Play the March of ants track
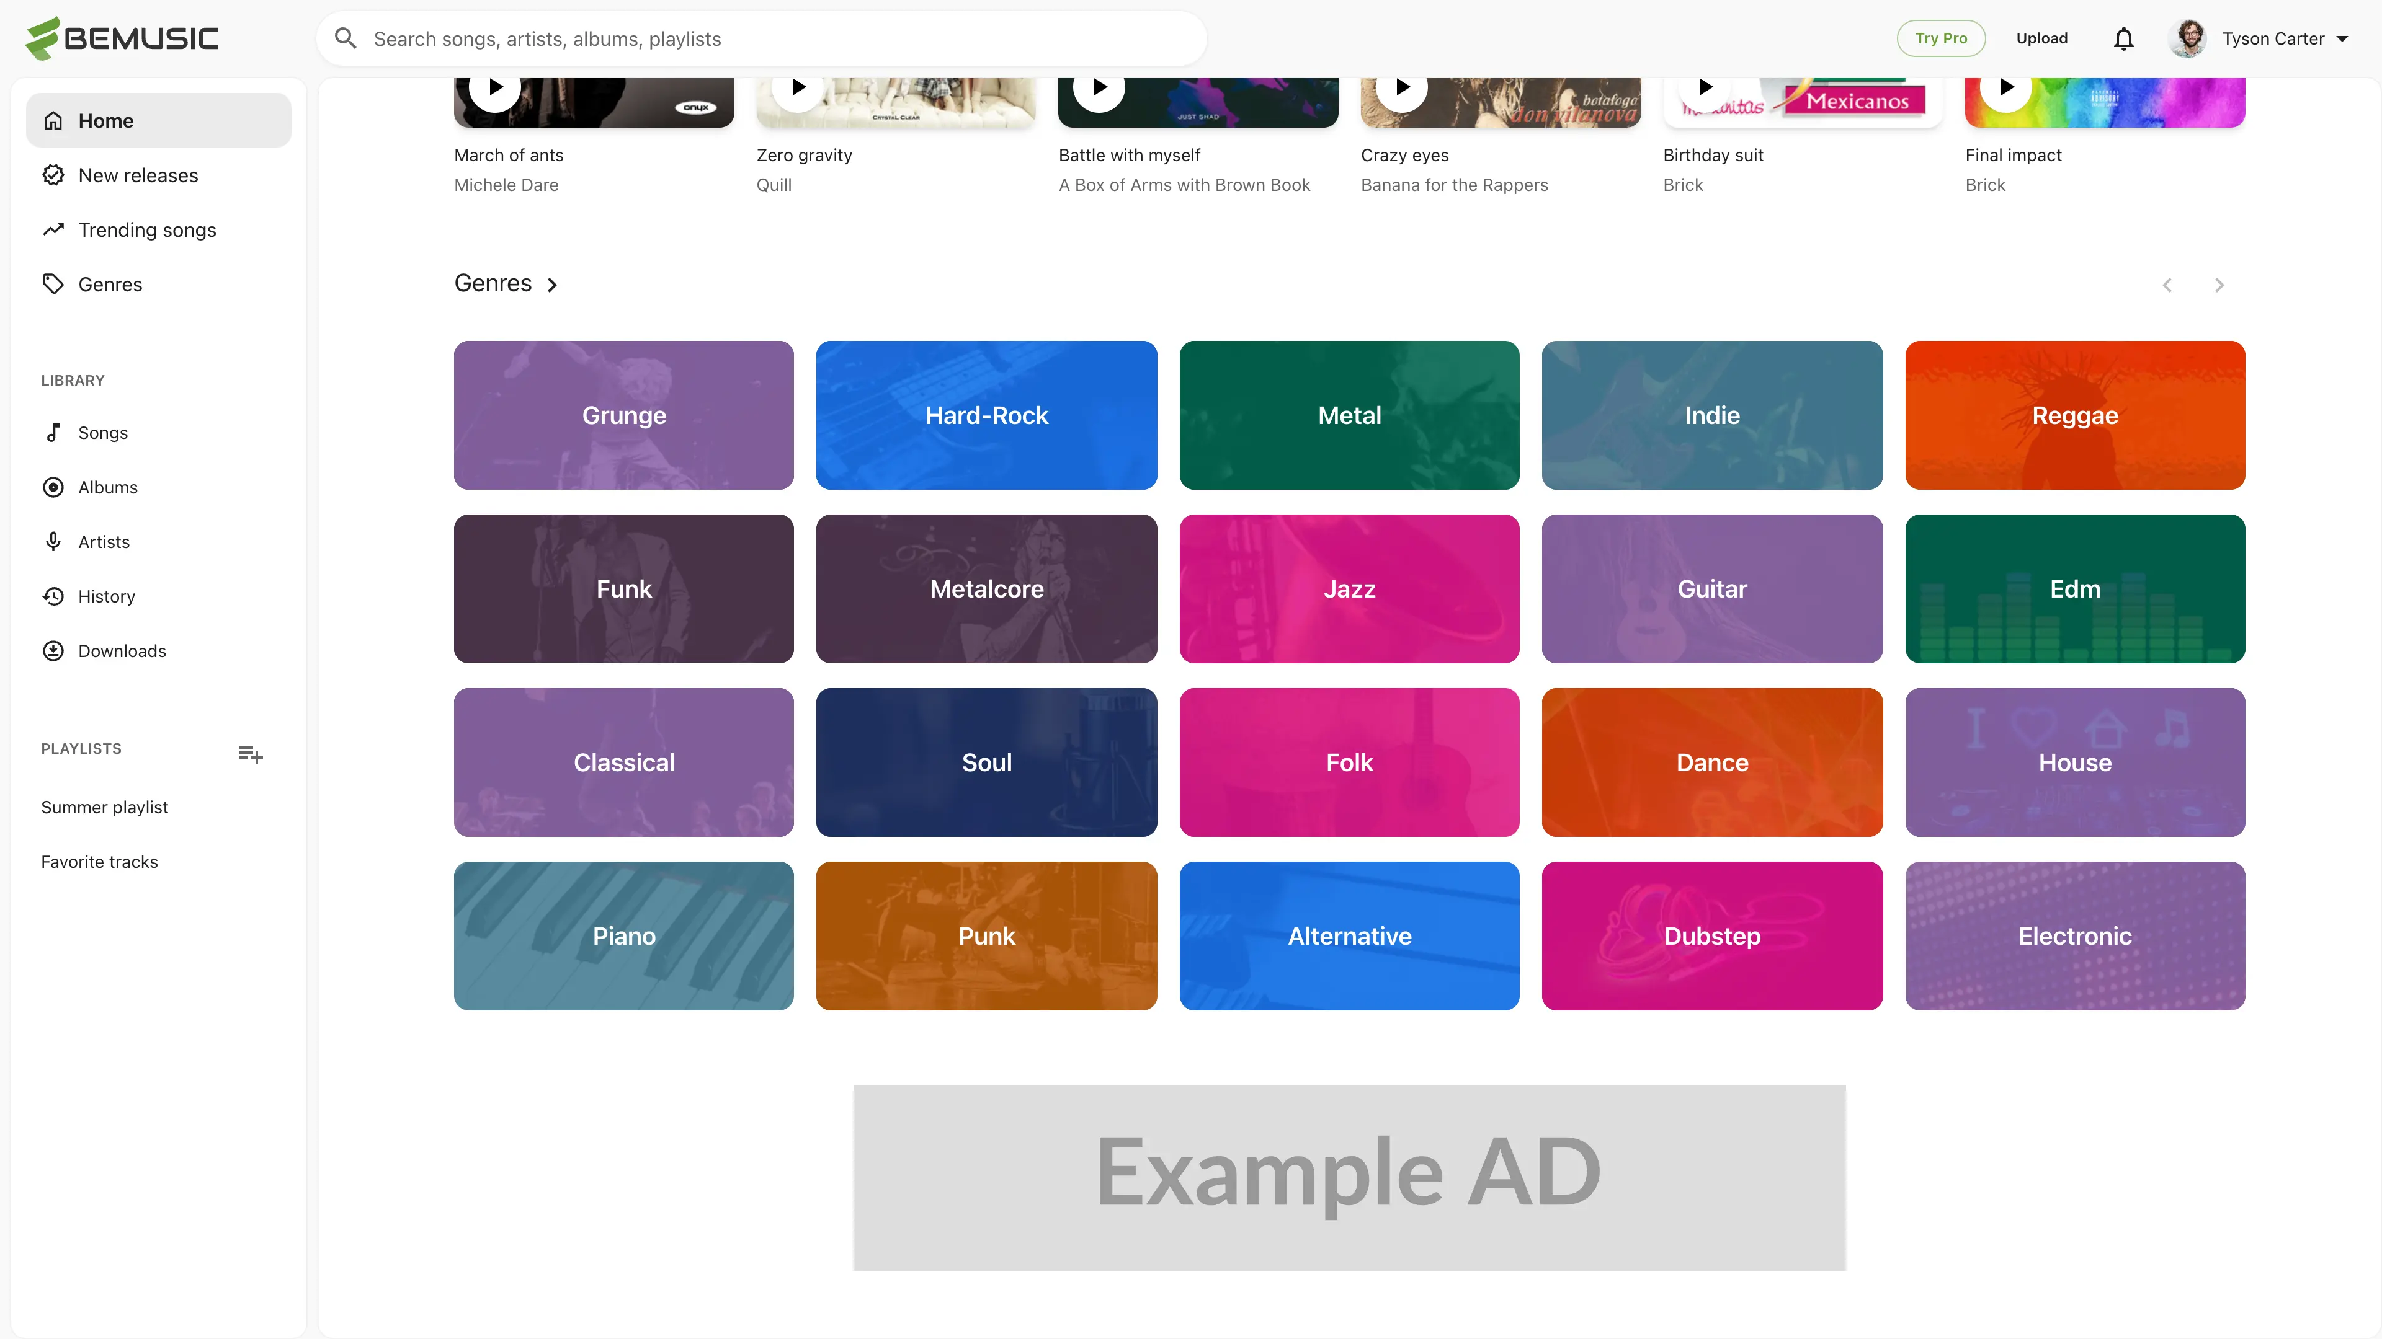 (x=496, y=88)
